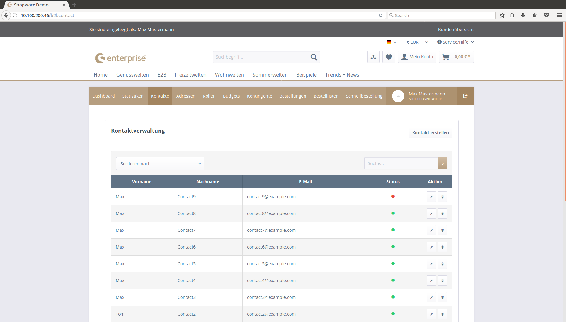566x322 pixels.
Task: Edit Contact5 with the pencil icon
Action: (431, 264)
